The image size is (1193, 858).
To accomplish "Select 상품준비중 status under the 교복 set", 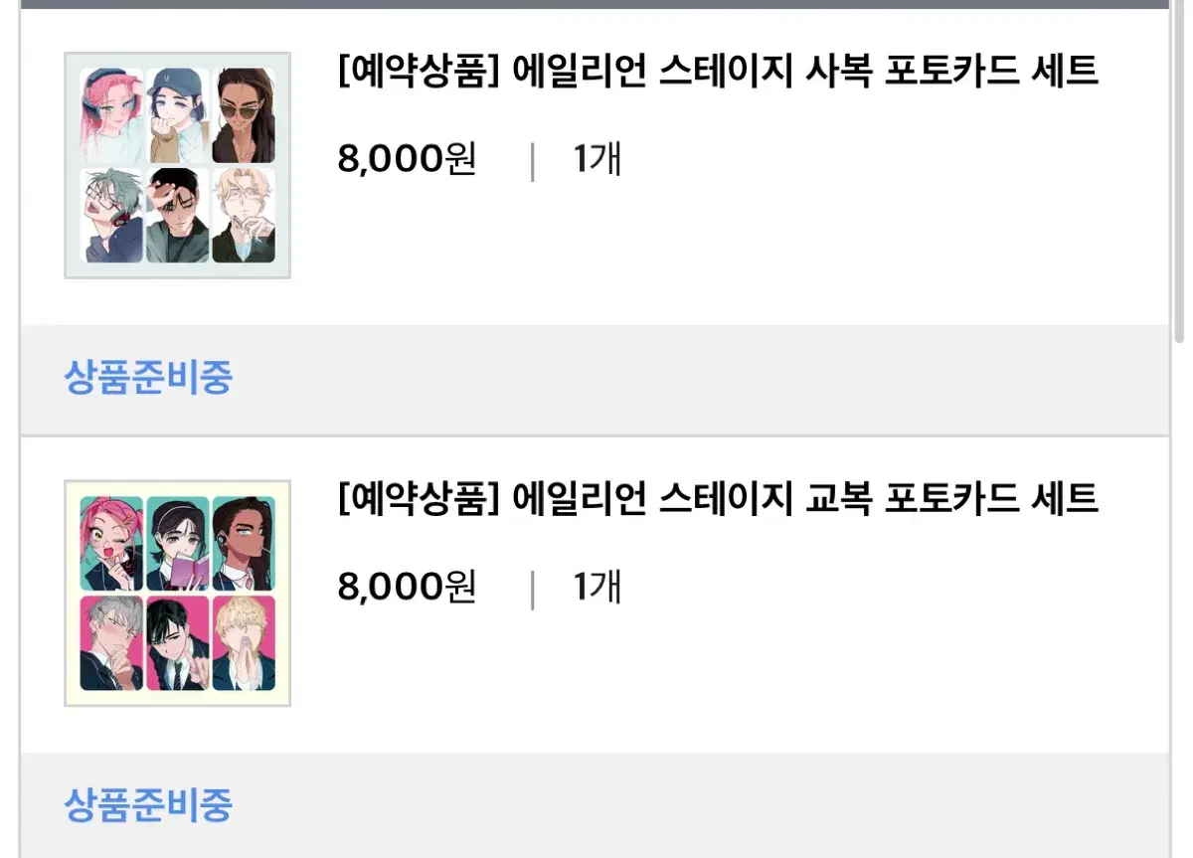I will pyautogui.click(x=148, y=805).
